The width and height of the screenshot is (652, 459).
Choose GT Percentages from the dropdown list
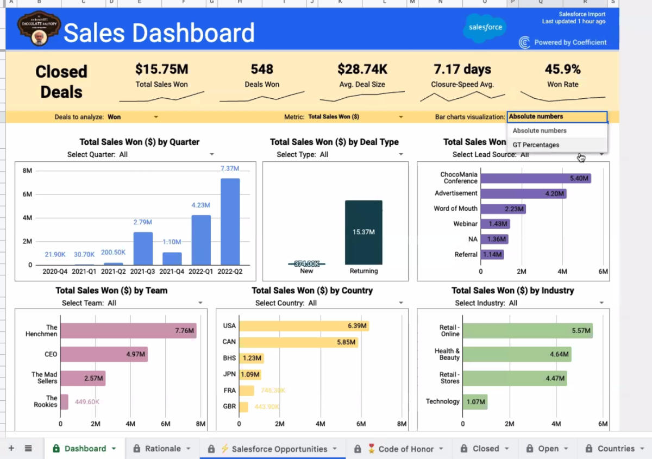pyautogui.click(x=536, y=145)
